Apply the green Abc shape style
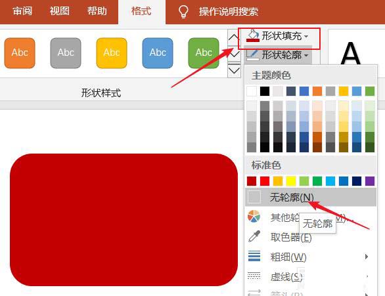Image resolution: width=385 pixels, height=296 pixels. click(x=204, y=53)
